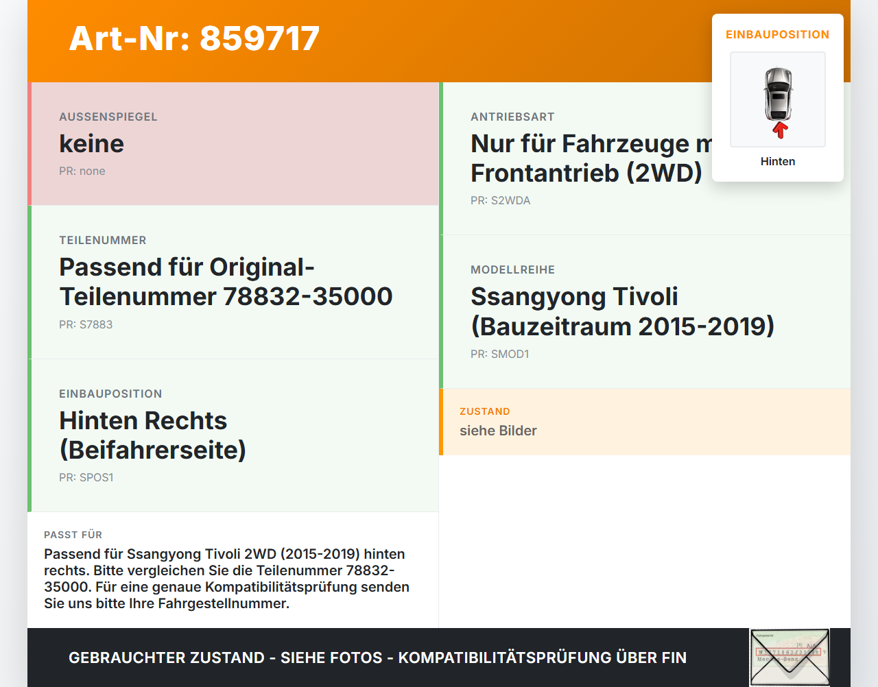Click the PR: none code
This screenshot has width=878, height=687.
tap(82, 171)
